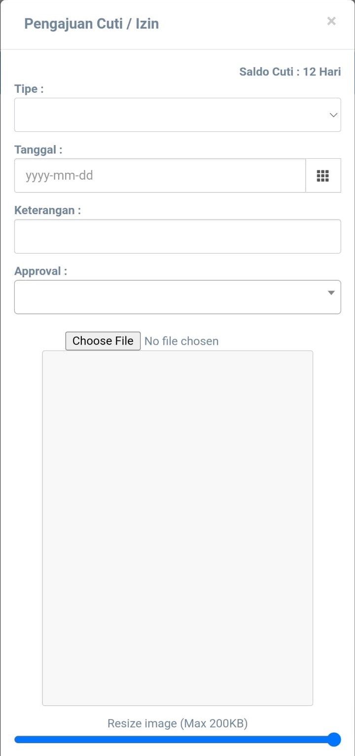Click the middle of the resize slider track

coord(175,739)
